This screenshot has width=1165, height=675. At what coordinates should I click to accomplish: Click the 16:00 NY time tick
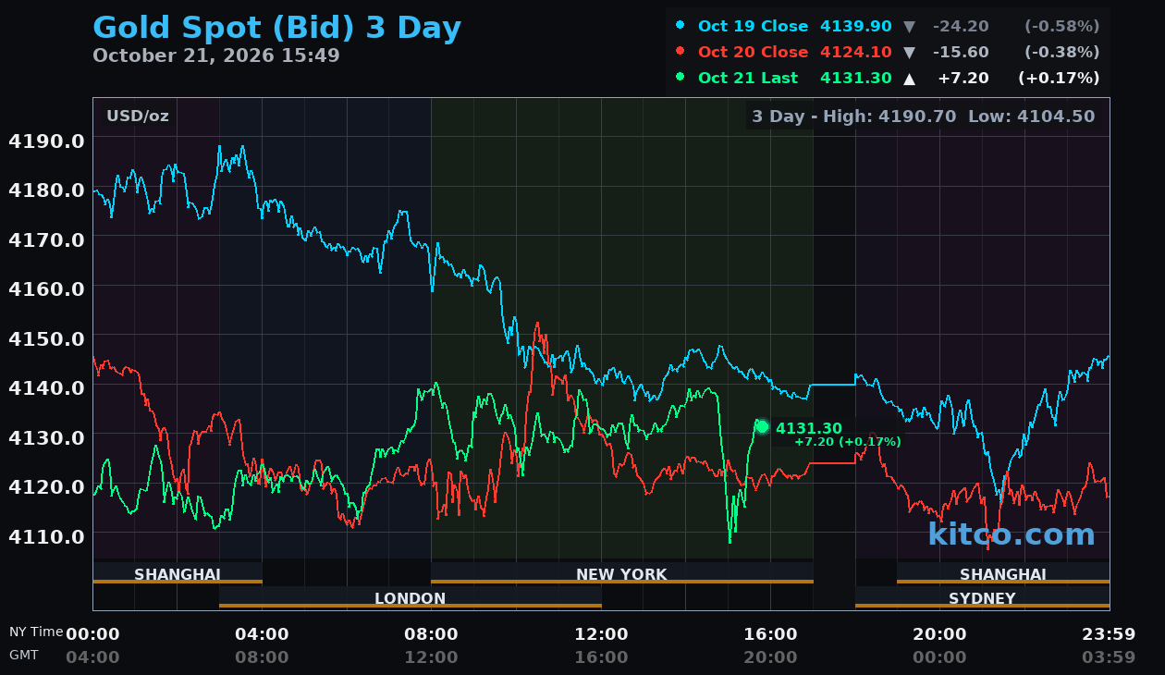(x=770, y=634)
